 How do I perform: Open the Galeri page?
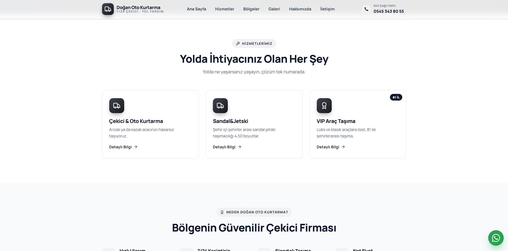point(274,9)
